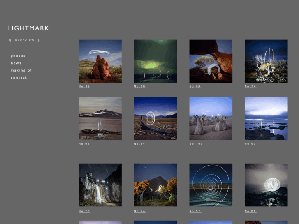Click the No. 100 caption link
Screen dimensions: 299x224
coord(196,144)
